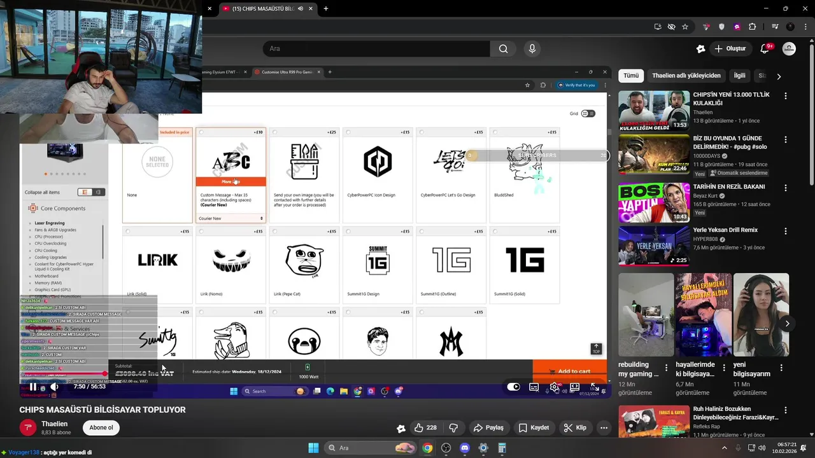Select the Tümü filter chip

(x=631, y=76)
